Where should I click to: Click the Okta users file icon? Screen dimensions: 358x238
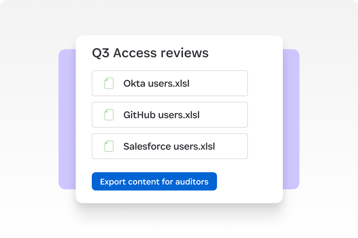pyautogui.click(x=109, y=83)
